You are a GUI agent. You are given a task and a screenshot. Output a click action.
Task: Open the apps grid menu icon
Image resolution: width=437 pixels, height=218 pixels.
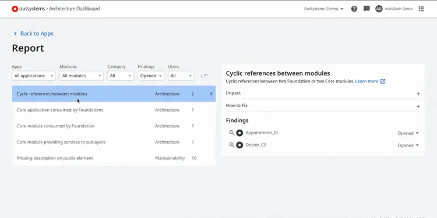(421, 9)
